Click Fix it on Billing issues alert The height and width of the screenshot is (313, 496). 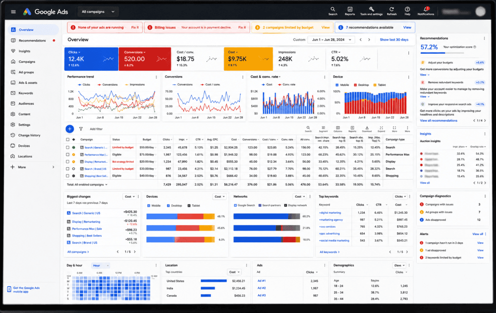pyautogui.click(x=242, y=28)
